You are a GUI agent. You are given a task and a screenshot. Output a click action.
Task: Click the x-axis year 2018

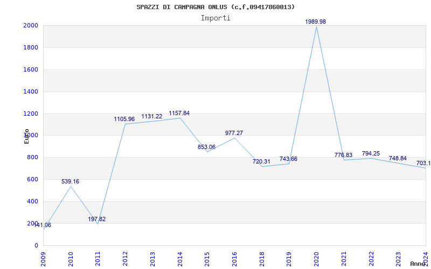point(262,259)
